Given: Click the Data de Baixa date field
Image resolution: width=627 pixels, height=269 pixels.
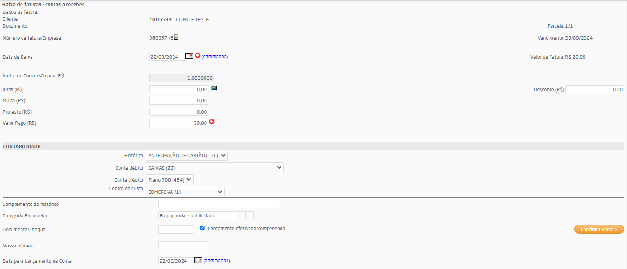Looking at the screenshot, I should click(167, 57).
